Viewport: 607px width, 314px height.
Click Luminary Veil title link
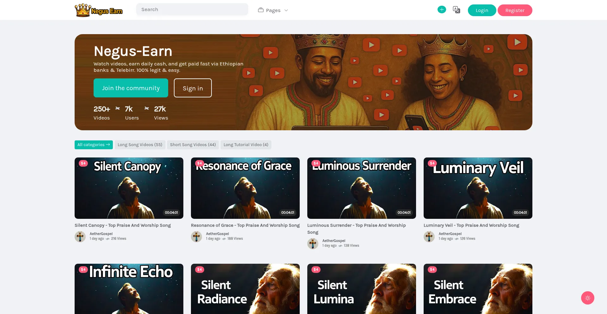(471, 225)
